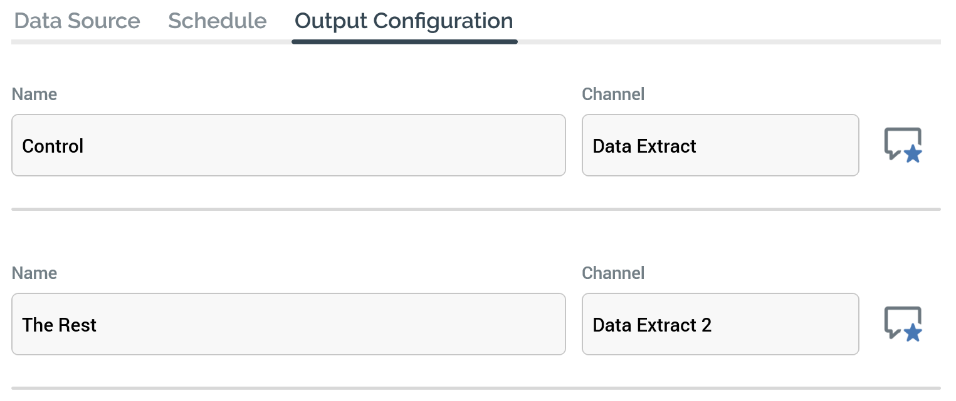Open the Channel box showing Data Extract

click(x=720, y=145)
